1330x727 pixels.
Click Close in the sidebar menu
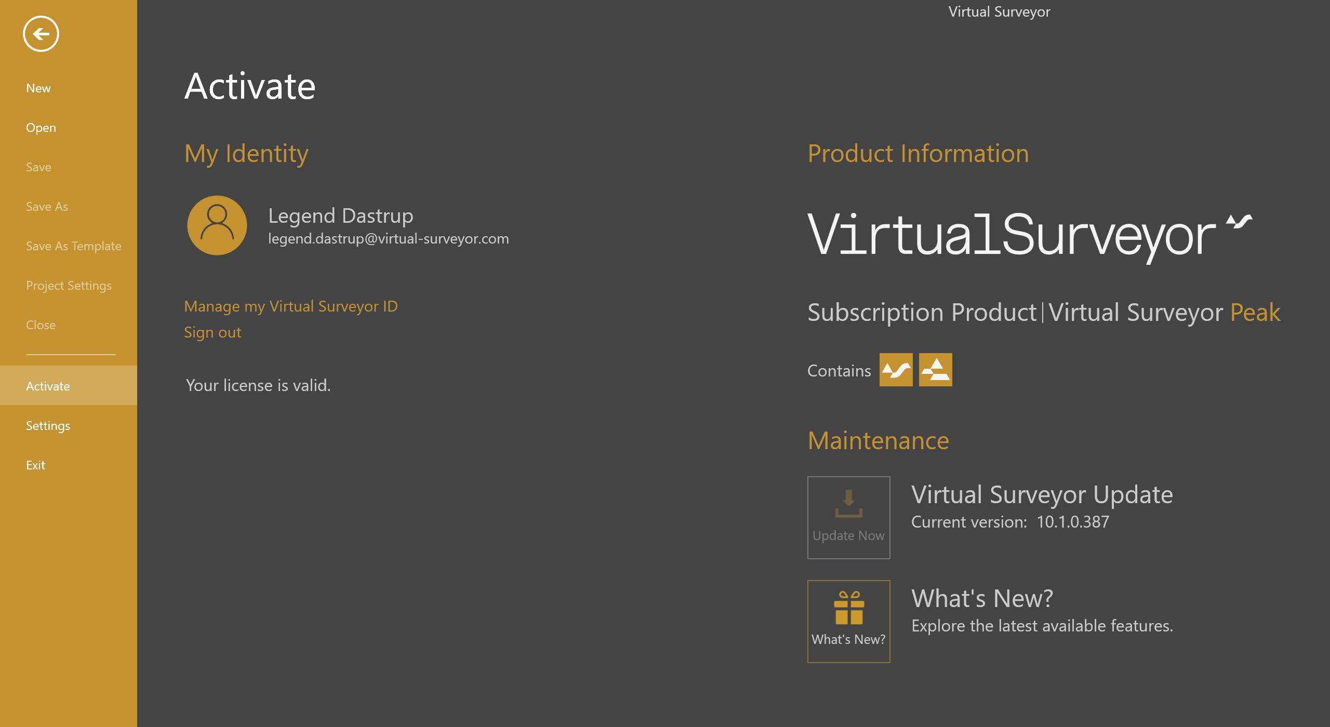coord(41,325)
